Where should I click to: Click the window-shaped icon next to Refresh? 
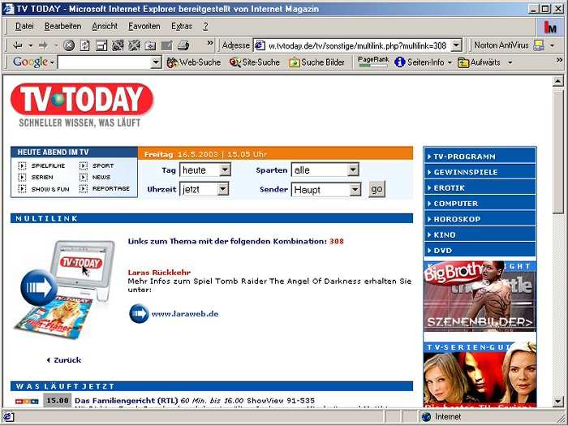tap(101, 45)
